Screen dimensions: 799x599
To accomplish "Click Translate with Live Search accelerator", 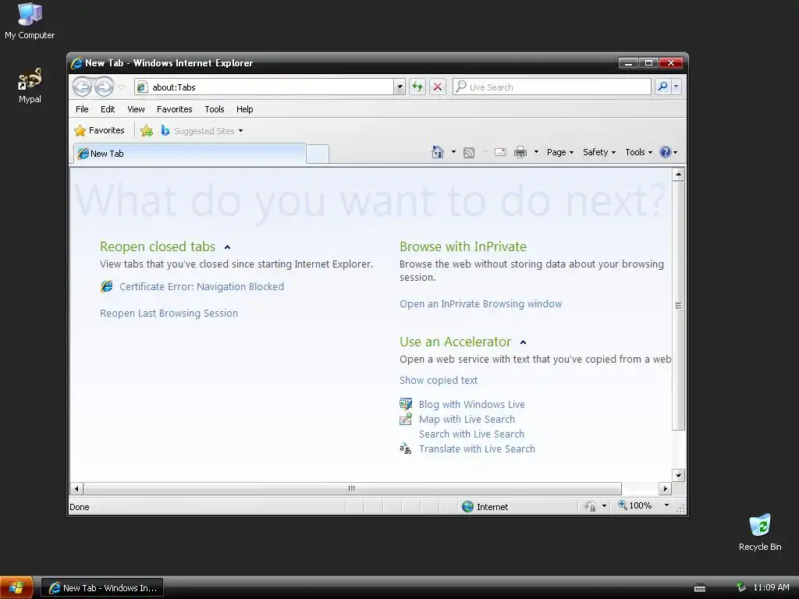I will [x=477, y=448].
